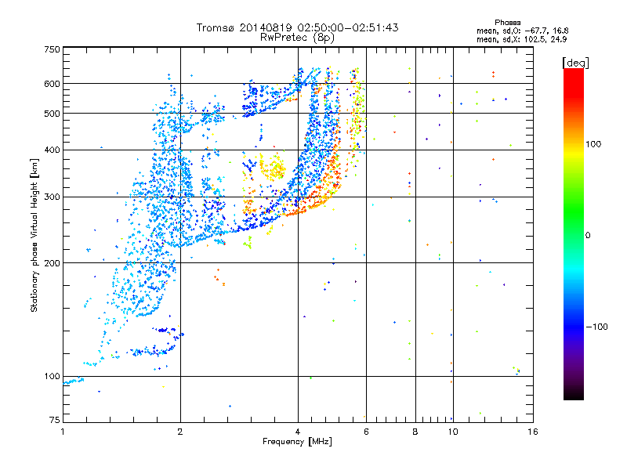Click the colorbar '0' tick label
The image size is (627, 470).
coord(588,236)
